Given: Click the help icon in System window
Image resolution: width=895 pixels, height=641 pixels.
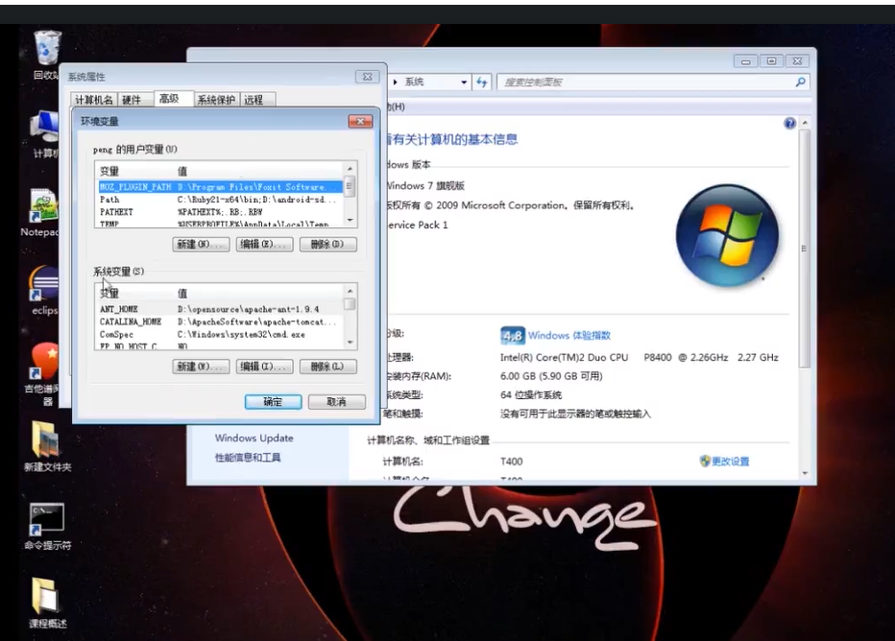Looking at the screenshot, I should point(789,123).
